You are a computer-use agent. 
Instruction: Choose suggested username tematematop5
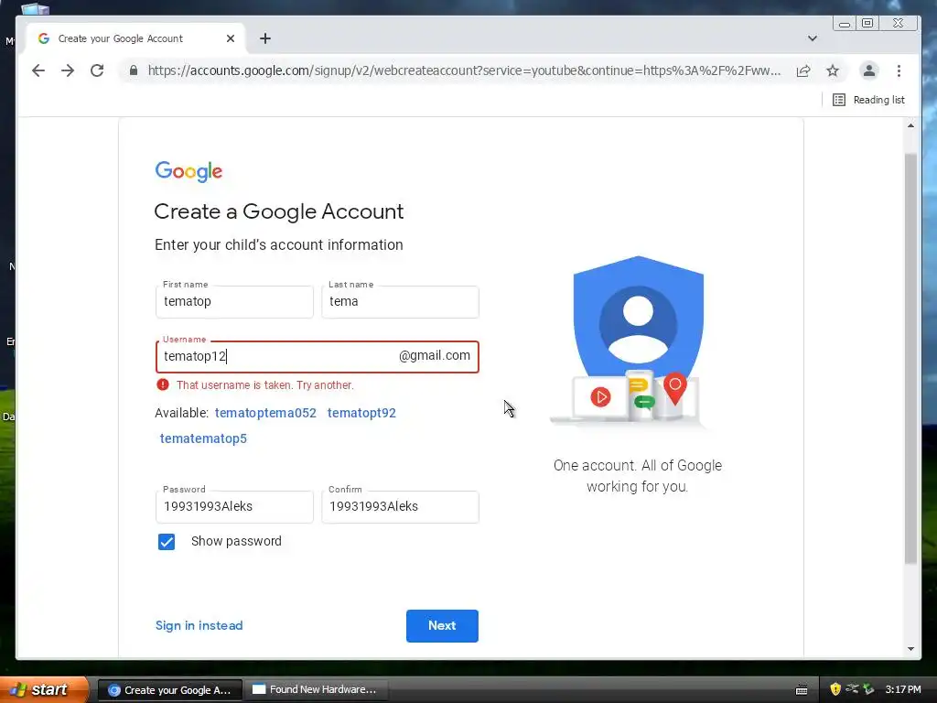[203, 438]
